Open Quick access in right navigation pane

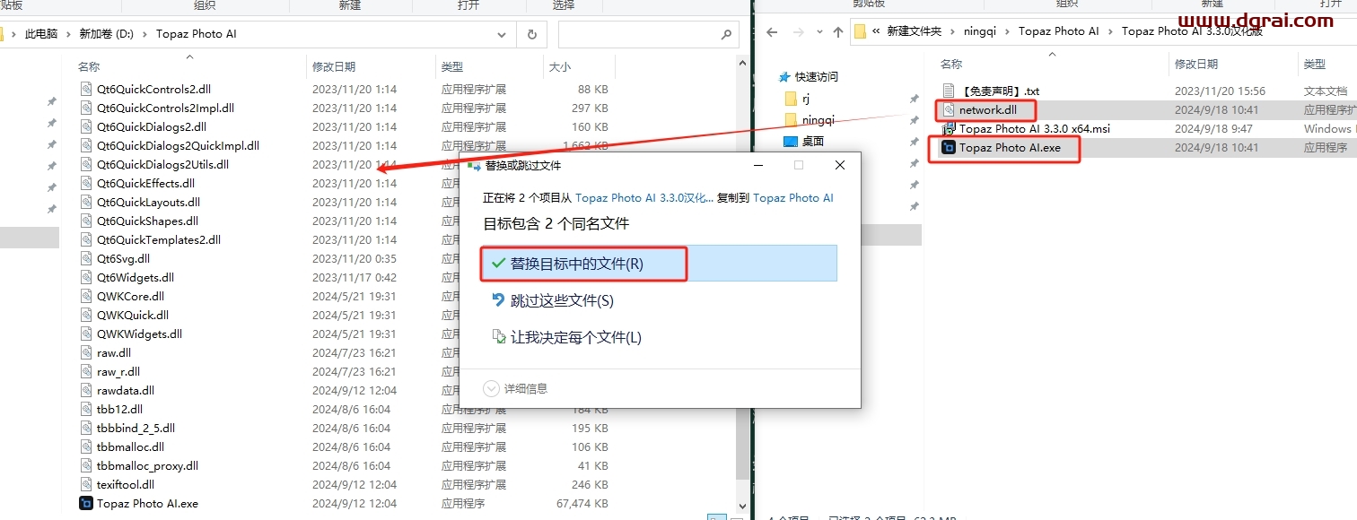tap(816, 77)
